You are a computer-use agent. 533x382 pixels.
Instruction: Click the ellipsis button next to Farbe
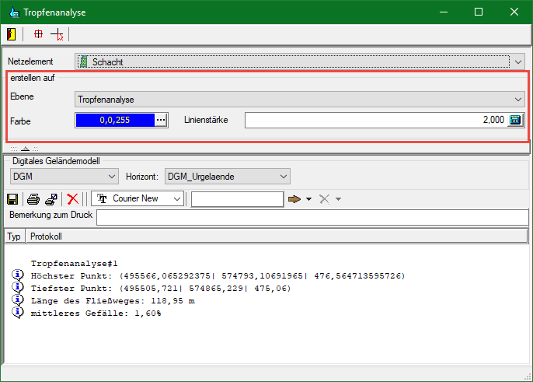(x=161, y=120)
